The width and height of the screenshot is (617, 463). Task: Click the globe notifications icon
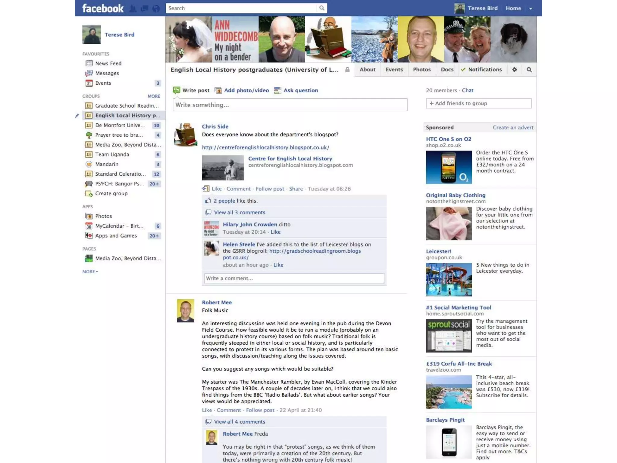[156, 8]
